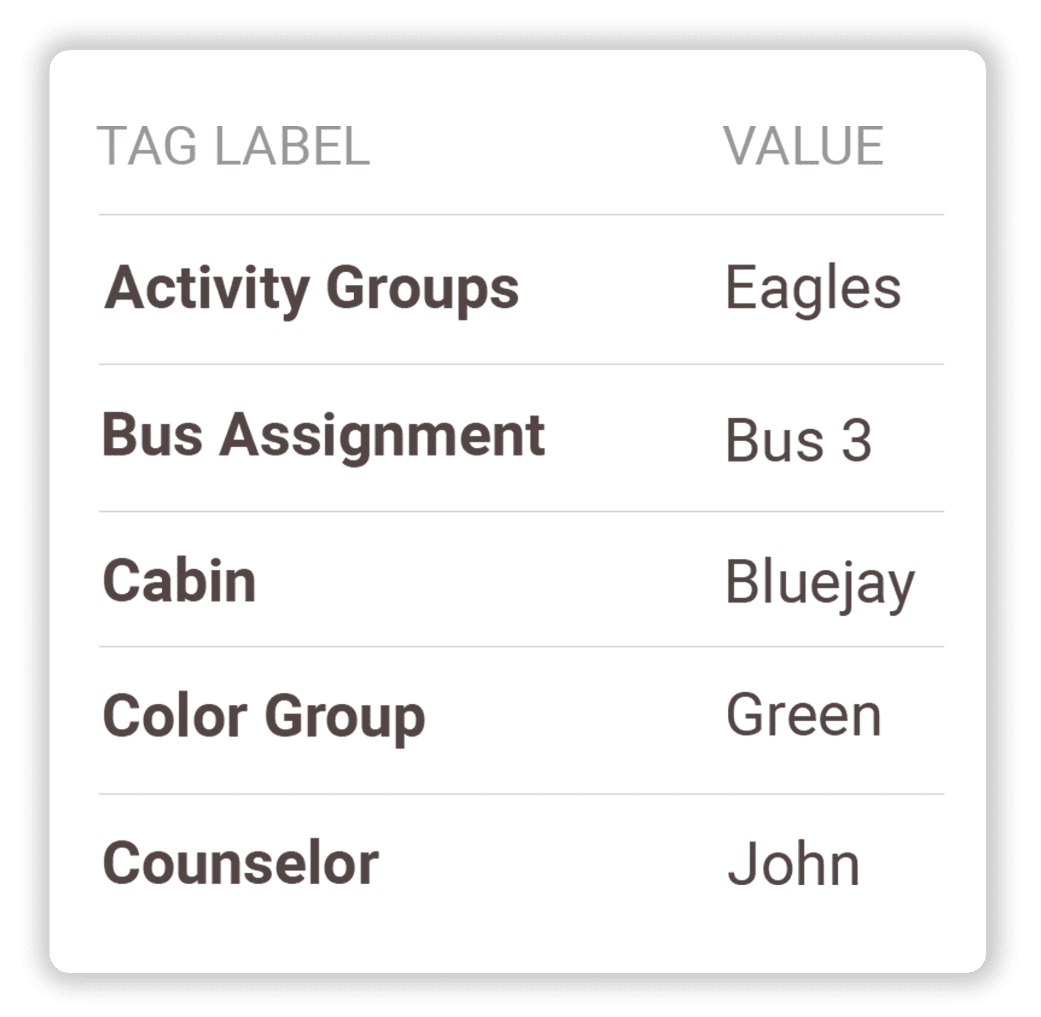Click divider line beneath the Cabin row

[521, 646]
